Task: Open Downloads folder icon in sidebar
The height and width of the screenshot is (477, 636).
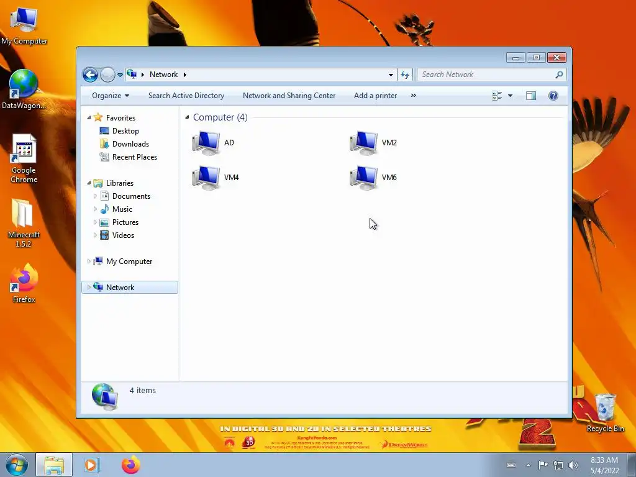Action: pyautogui.click(x=104, y=144)
